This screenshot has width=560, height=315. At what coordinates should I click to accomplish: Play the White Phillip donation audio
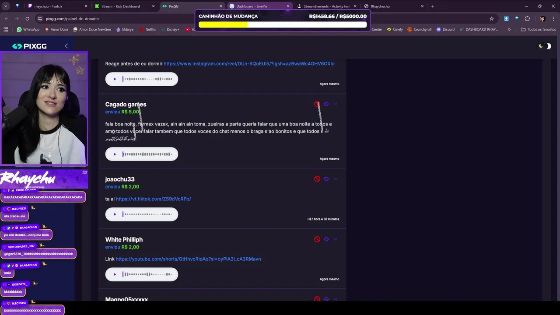(115, 274)
